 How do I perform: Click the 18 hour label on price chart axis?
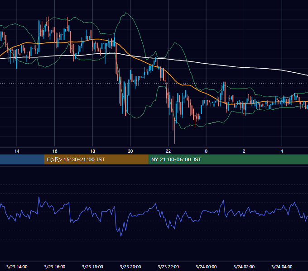tap(92, 151)
